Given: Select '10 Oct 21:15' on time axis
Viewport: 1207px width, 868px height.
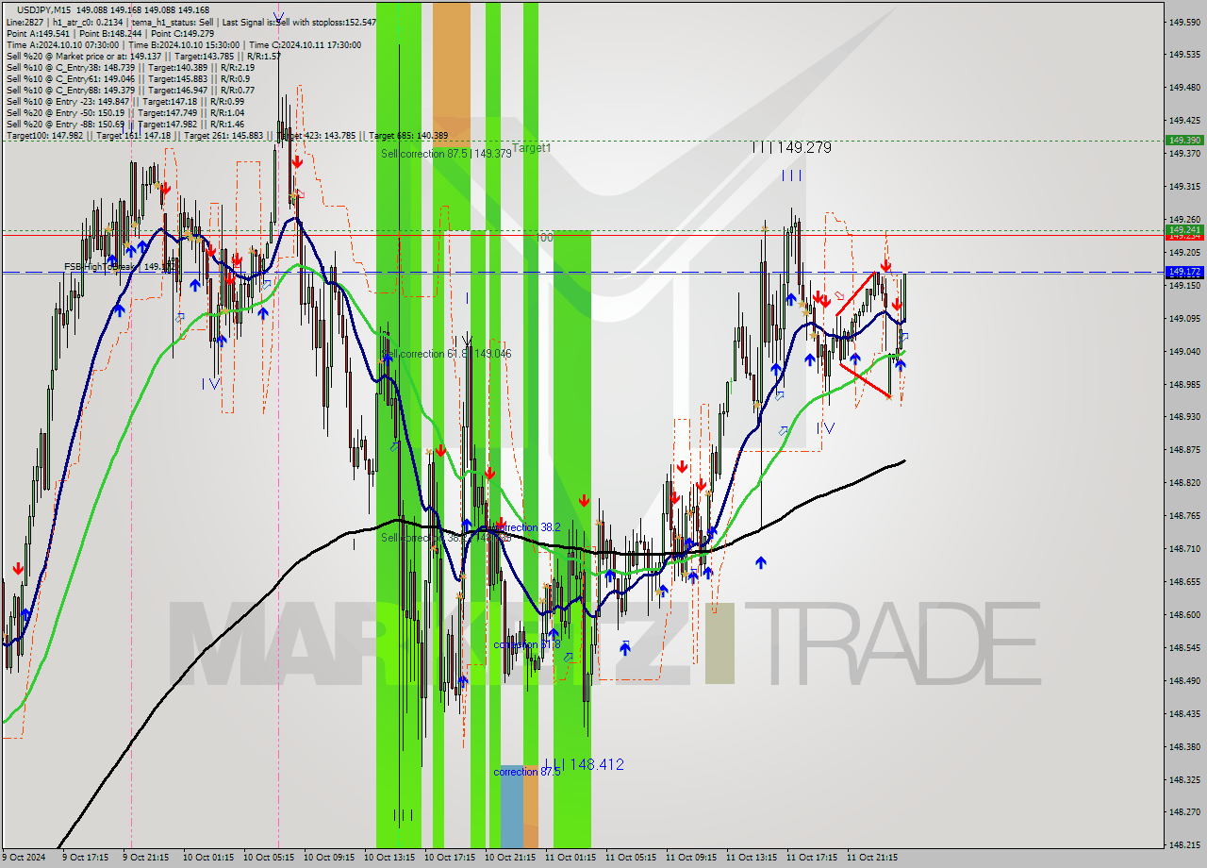Looking at the screenshot, I should pos(510,858).
